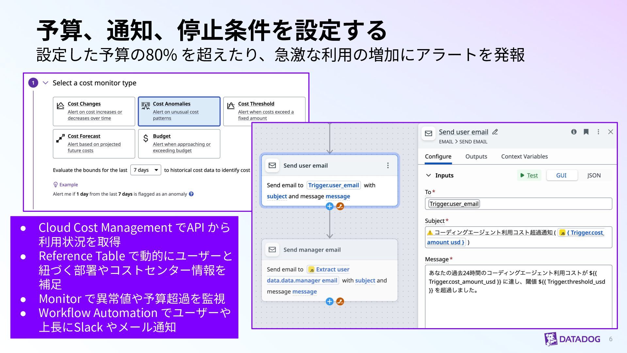Open three-dot menu on Send user email node
Viewport: 627px width, 353px height.
(388, 165)
